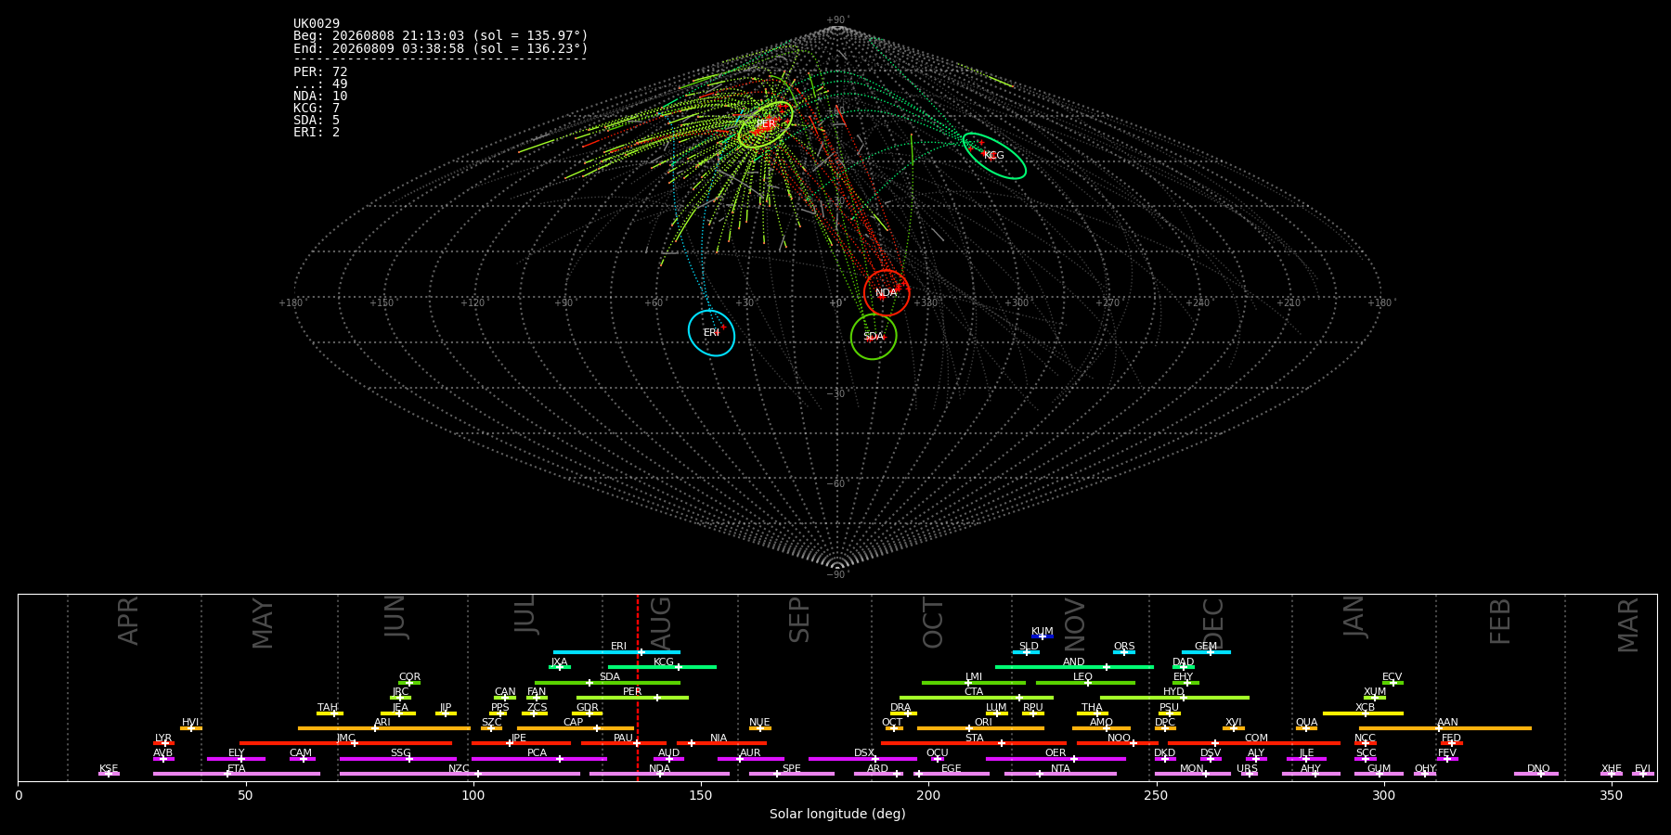The width and height of the screenshot is (1671, 835).
Task: Click the COM shower bar in the timeline
Action: 1253,743
